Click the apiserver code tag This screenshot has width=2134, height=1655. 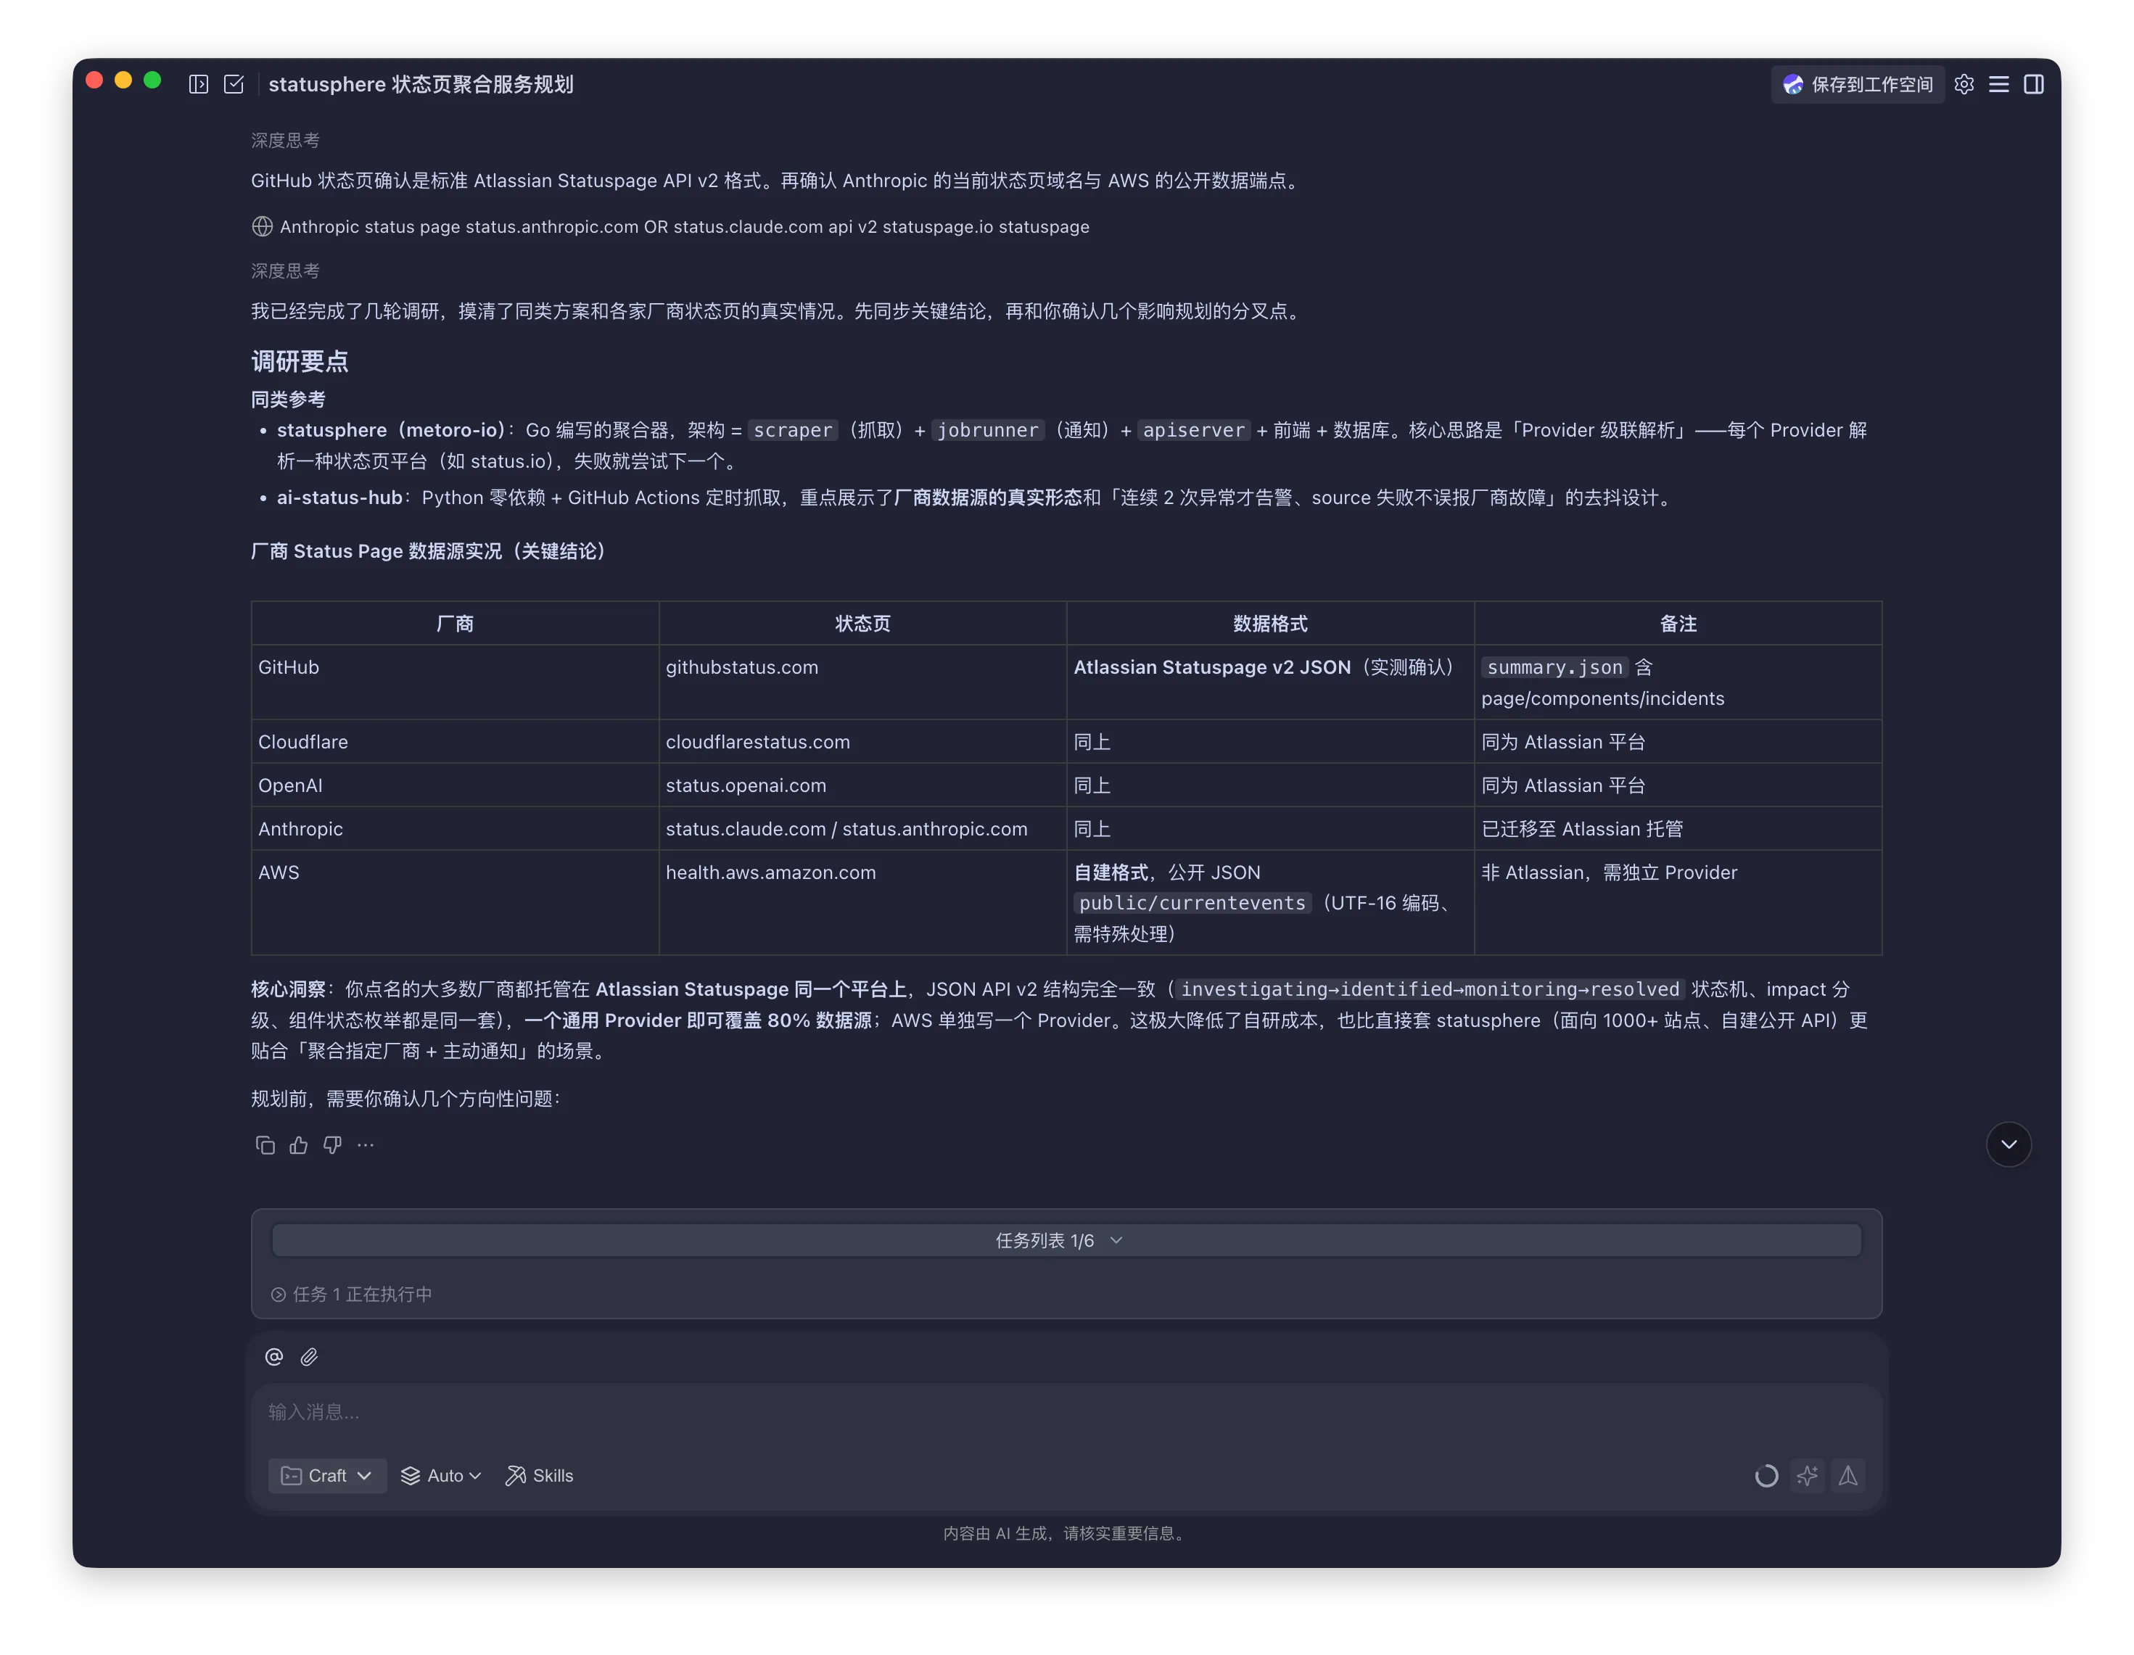[x=1193, y=430]
